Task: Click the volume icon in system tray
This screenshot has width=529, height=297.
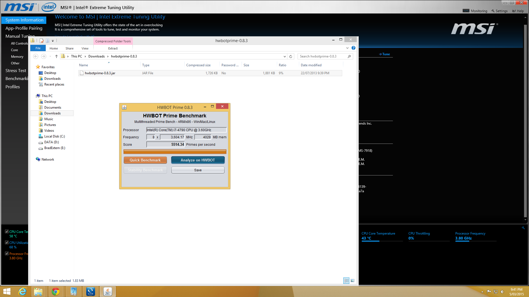Action: click(x=502, y=291)
